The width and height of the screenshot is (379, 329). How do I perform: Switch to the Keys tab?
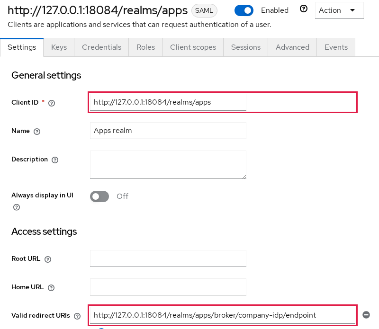pos(59,47)
